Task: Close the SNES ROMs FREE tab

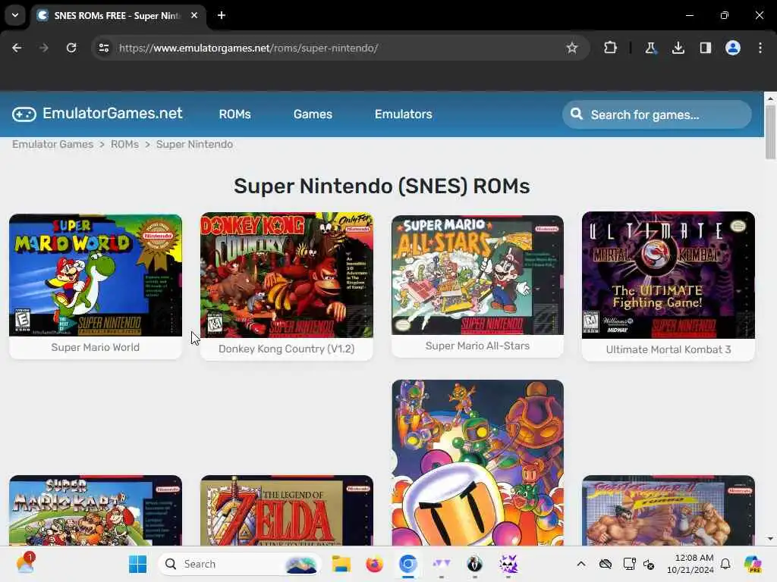Action: [x=194, y=15]
